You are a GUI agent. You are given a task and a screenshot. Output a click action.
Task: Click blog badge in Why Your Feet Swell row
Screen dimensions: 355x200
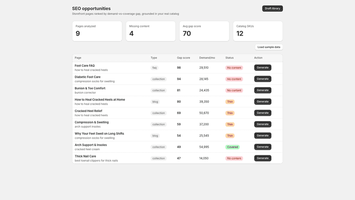(155, 136)
